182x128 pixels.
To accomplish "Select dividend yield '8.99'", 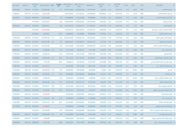I will tap(53, 86).
